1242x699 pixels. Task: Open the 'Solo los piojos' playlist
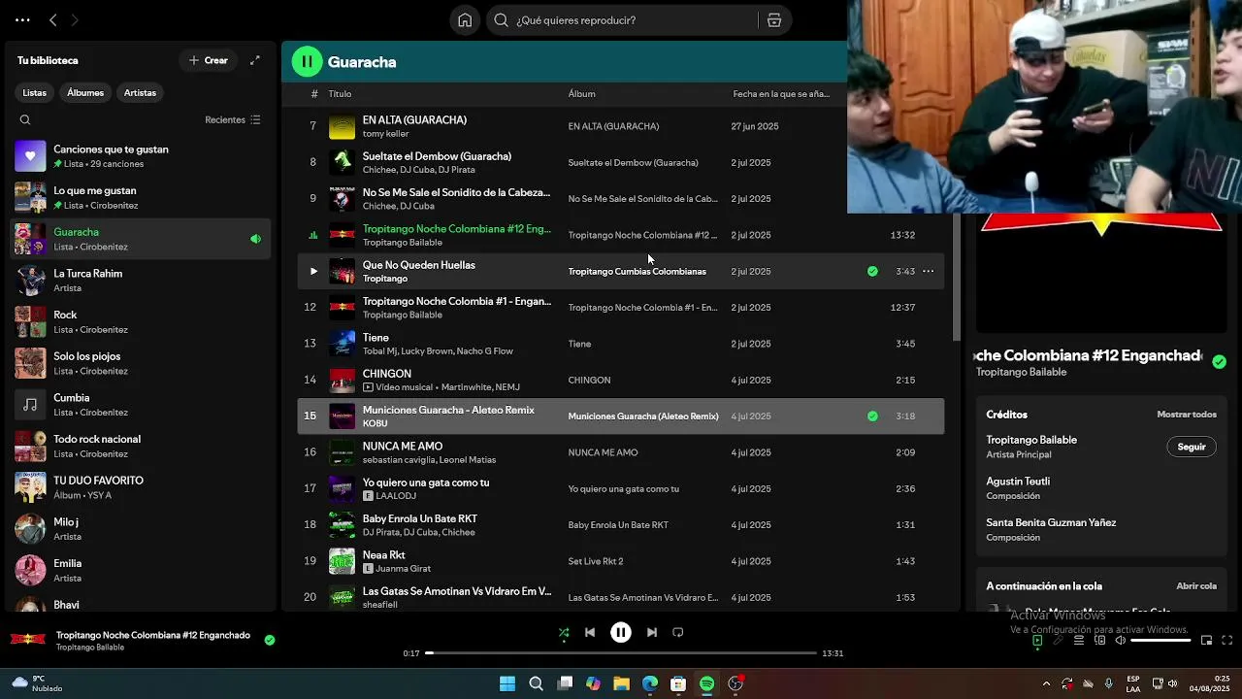point(141,363)
